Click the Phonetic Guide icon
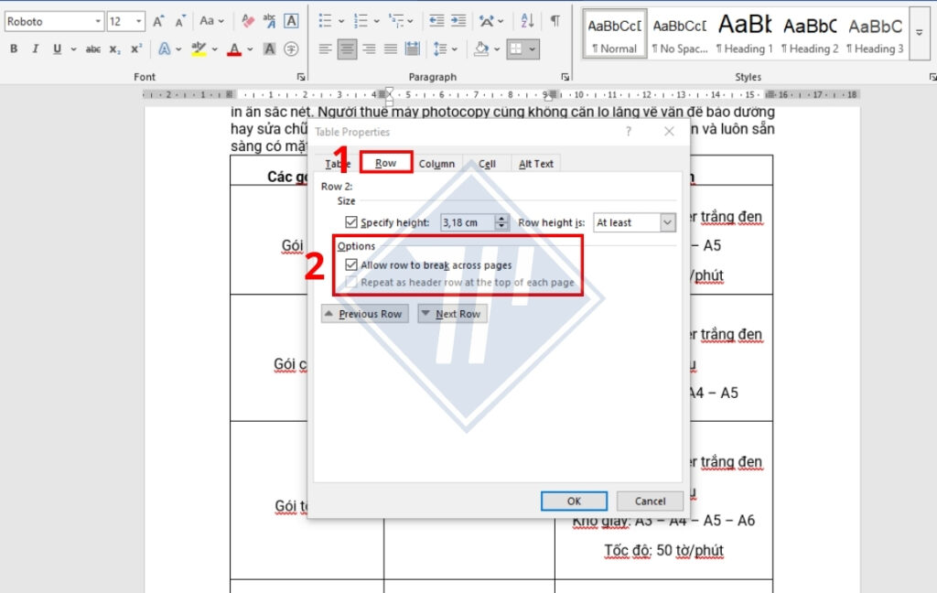 [x=270, y=22]
